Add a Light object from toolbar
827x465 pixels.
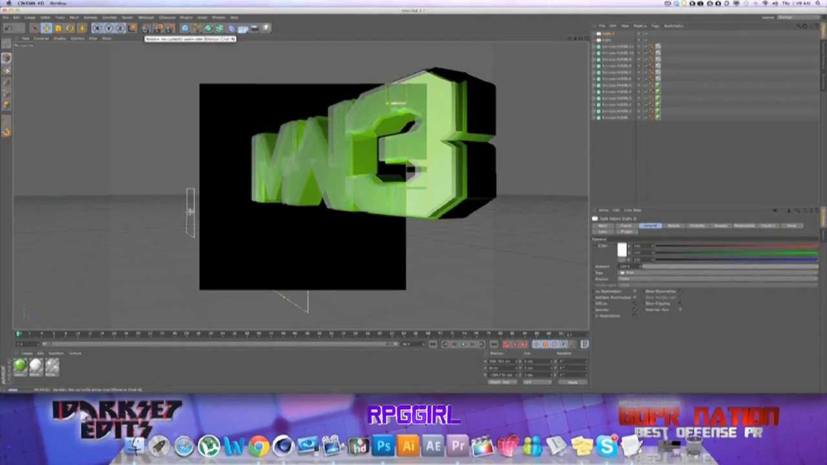[266, 28]
